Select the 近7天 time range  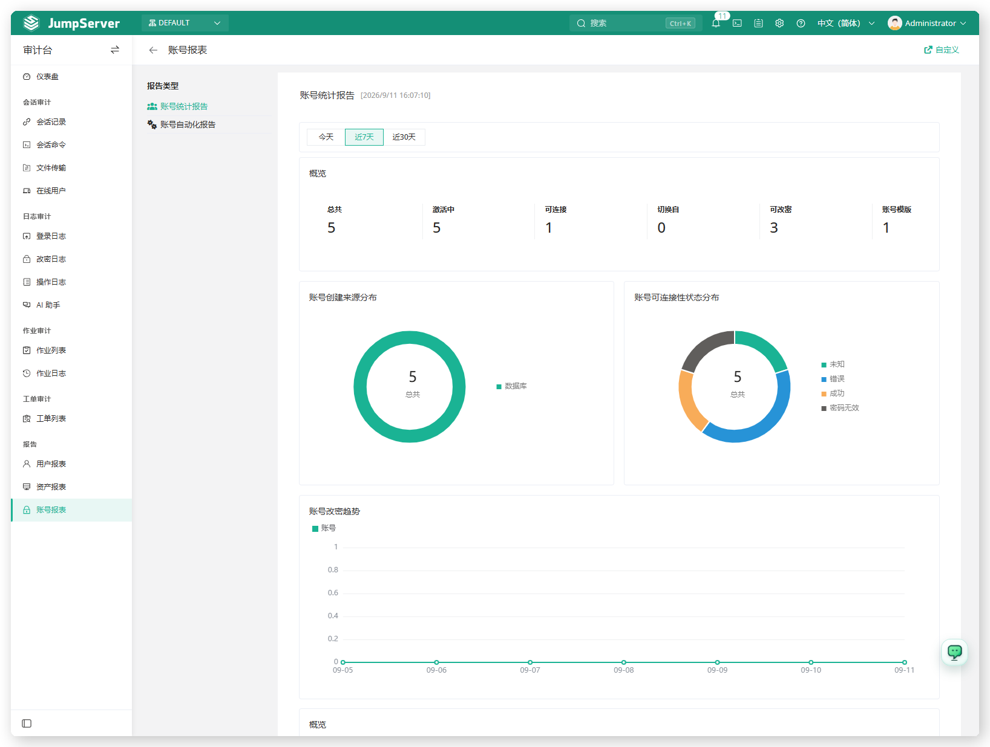364,137
